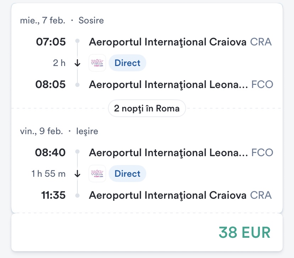Click the 08:05 arrival time in Rome
Image resolution: width=294 pixels, height=258 pixels.
[51, 85]
